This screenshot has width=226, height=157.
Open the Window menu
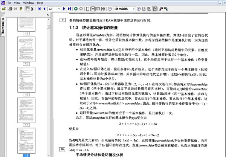coord(29,3)
